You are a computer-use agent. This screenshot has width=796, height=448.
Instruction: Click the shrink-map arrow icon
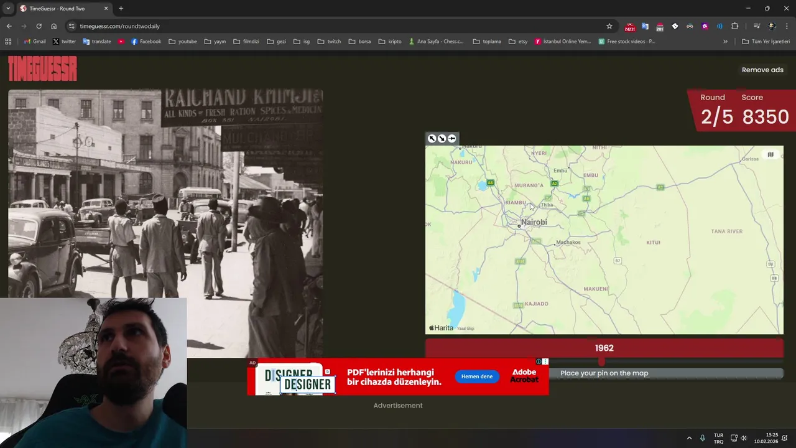coord(442,138)
